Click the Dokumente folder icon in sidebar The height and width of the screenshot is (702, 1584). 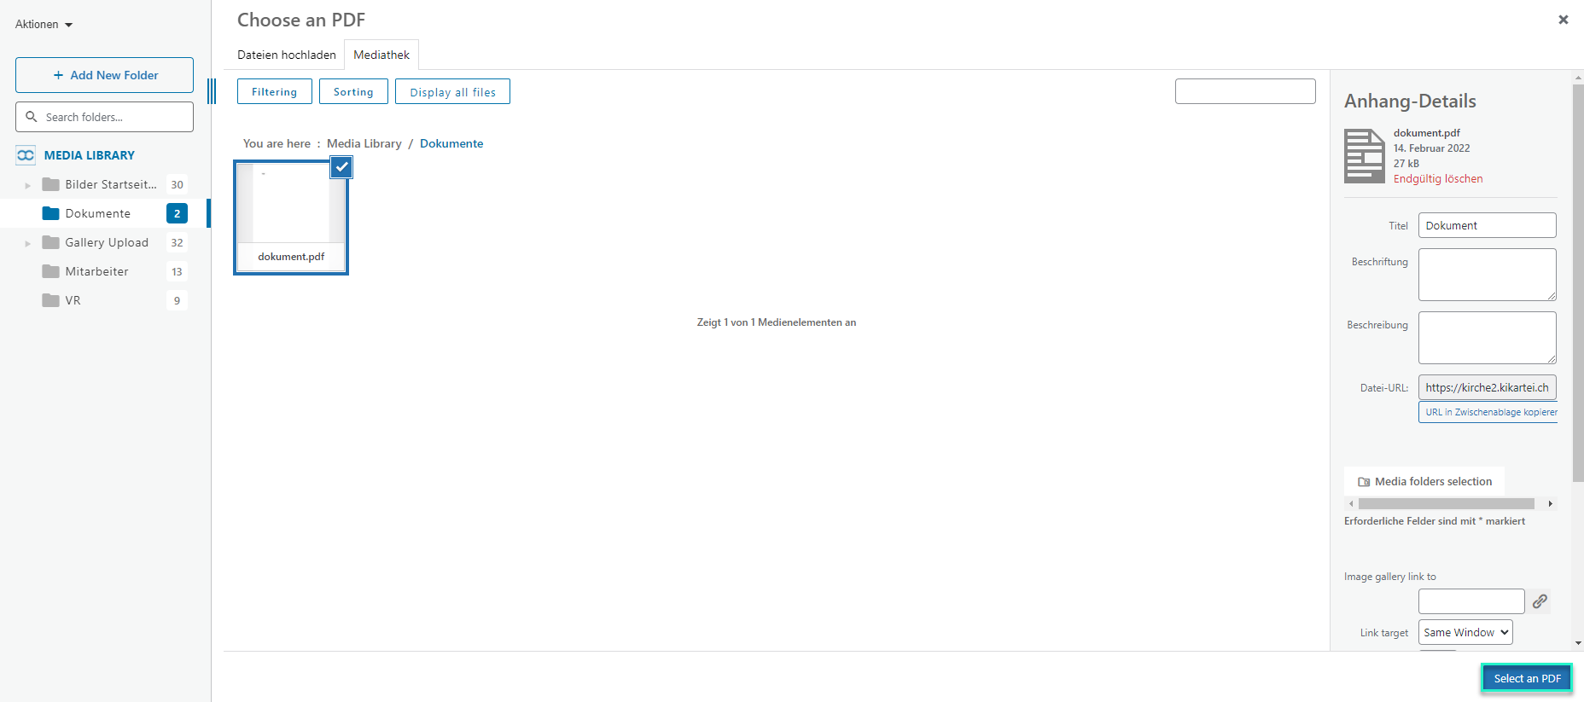click(x=51, y=213)
